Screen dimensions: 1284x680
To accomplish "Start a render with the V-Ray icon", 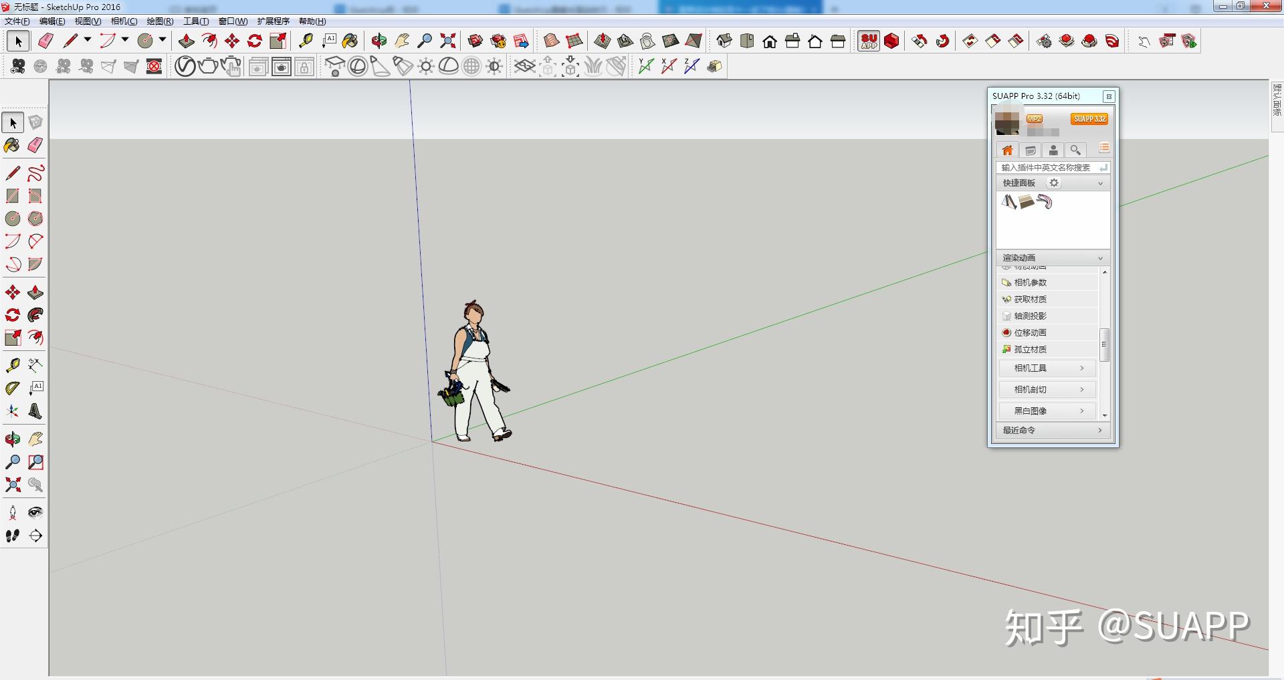I will (184, 66).
